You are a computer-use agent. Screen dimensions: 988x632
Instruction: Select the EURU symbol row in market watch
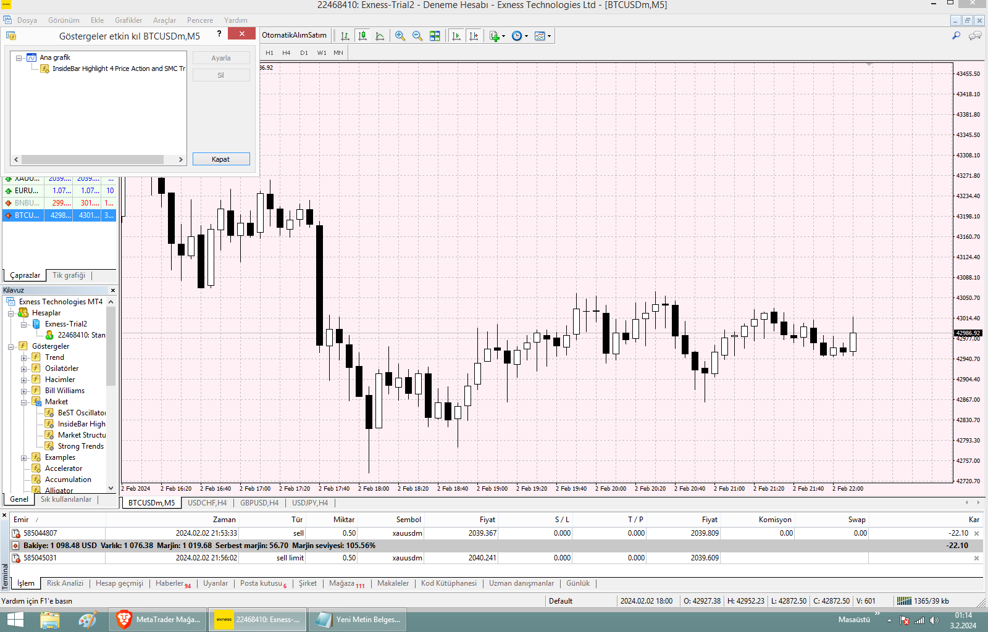59,191
